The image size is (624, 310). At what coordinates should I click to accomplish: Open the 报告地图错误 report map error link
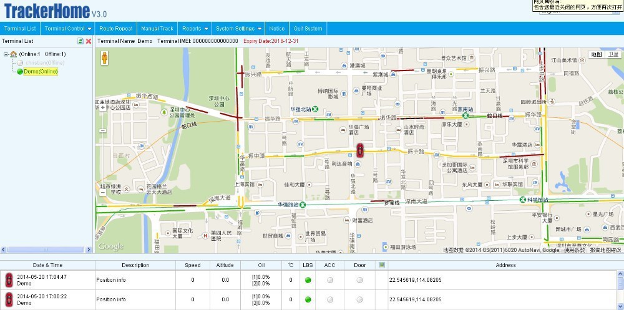tap(605, 250)
